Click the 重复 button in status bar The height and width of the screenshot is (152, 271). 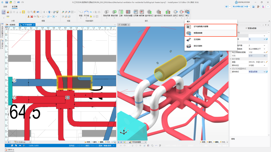[100, 146]
